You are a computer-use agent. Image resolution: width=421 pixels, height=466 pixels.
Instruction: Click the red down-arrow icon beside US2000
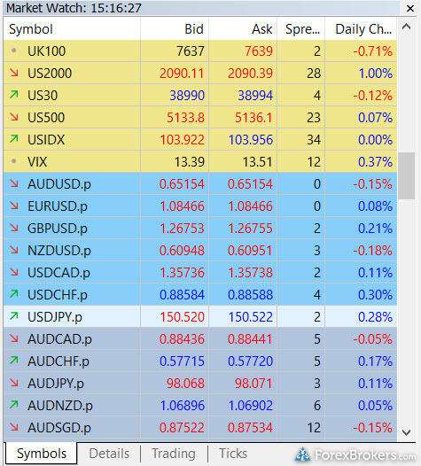(x=13, y=73)
